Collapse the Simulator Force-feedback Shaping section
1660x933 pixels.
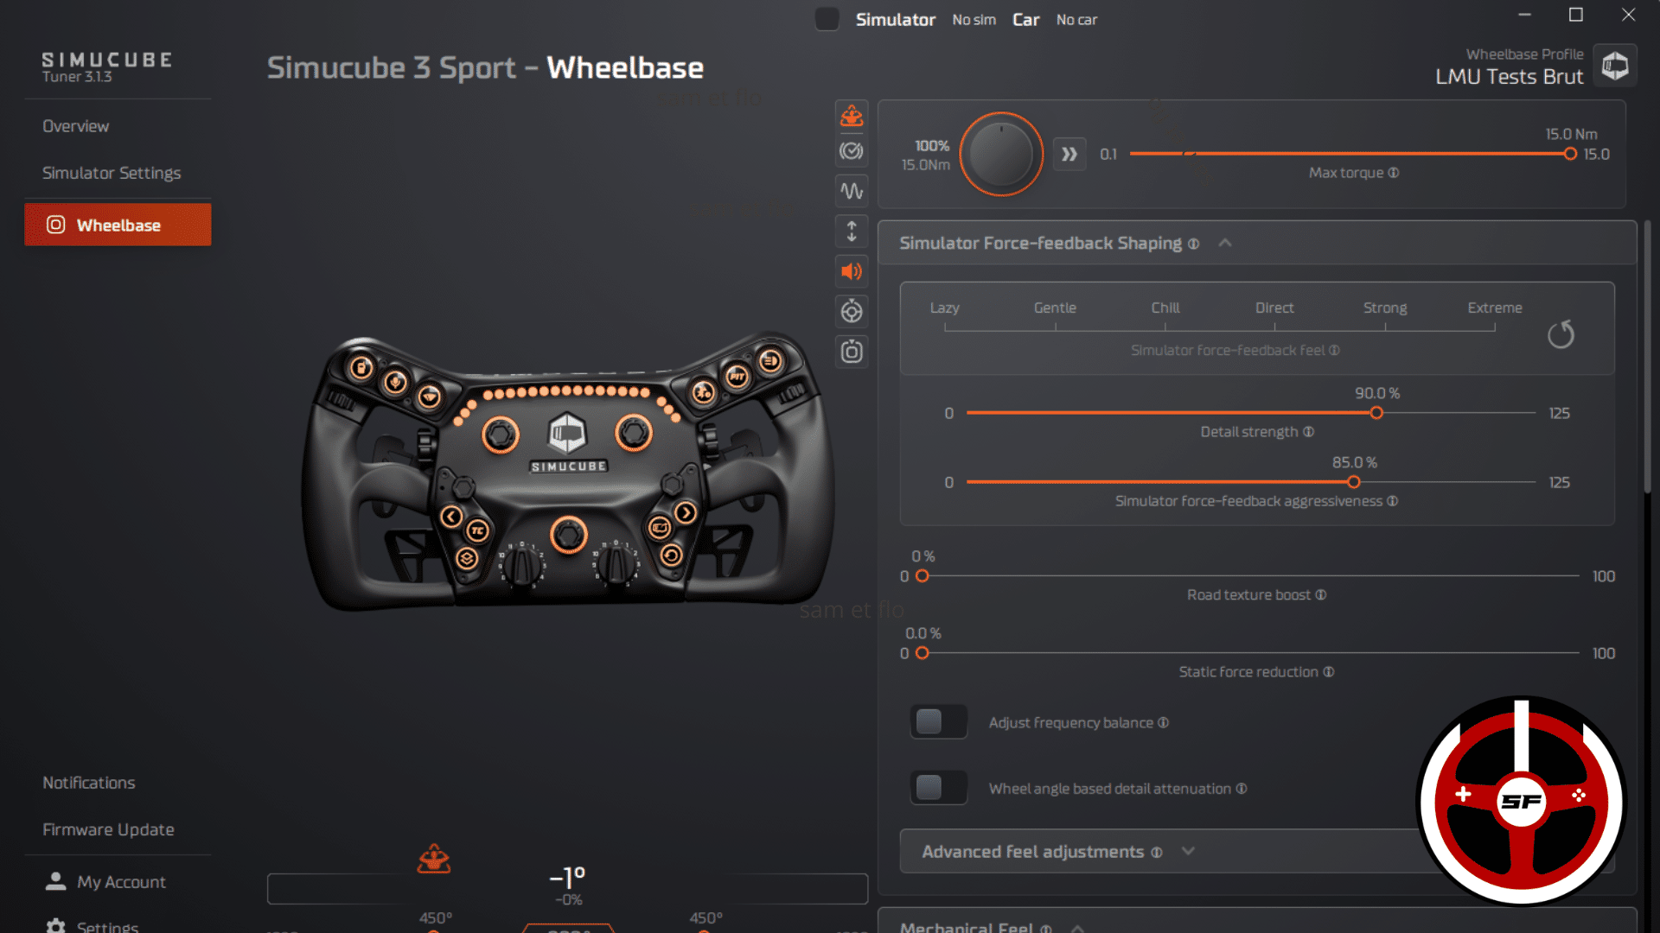tap(1225, 243)
